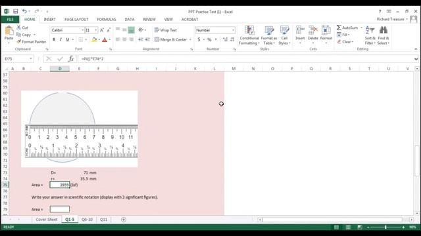Switch to PAGE LAYOUT tab
The width and height of the screenshot is (421, 236).
[x=76, y=19]
